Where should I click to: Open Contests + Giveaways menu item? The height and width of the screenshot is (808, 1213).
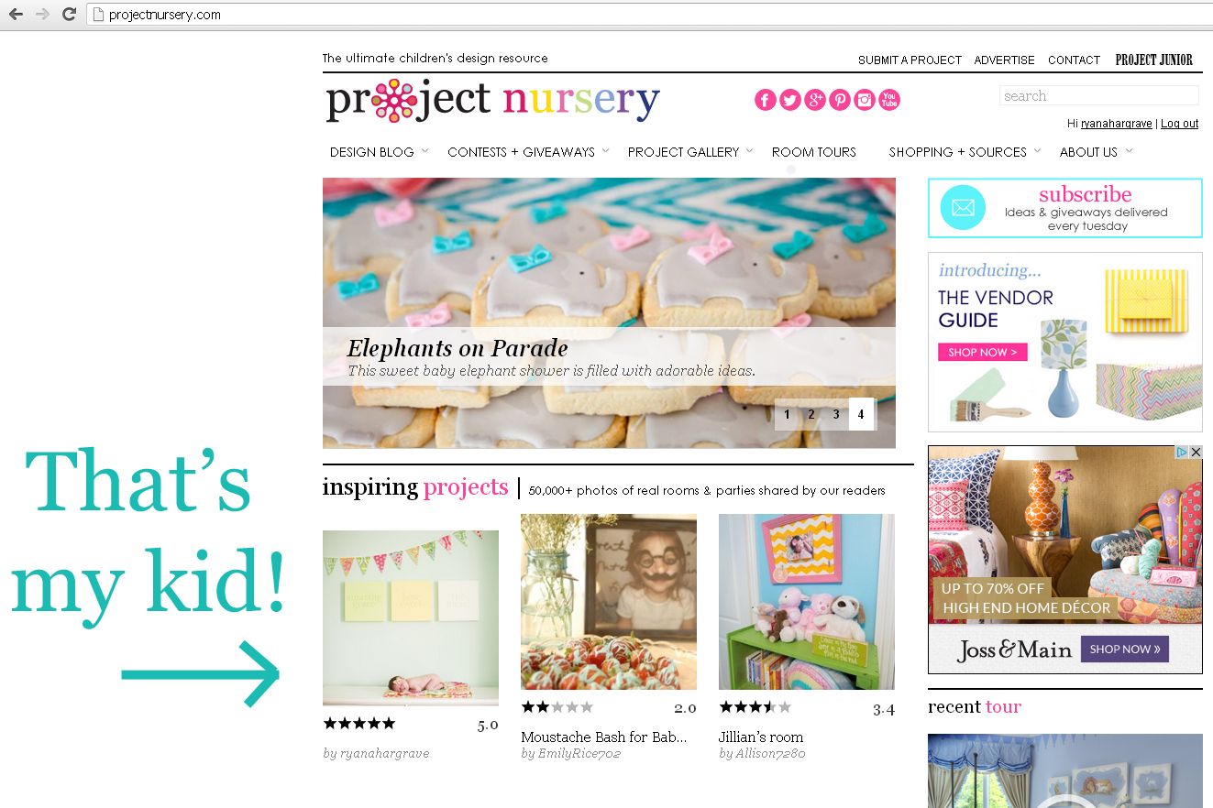coord(521,152)
